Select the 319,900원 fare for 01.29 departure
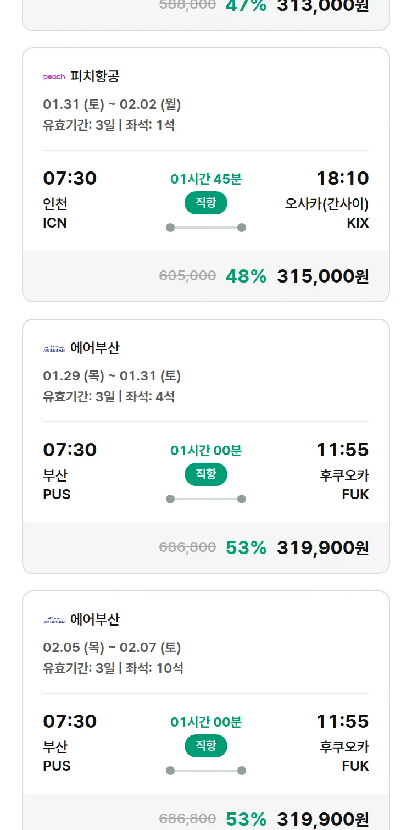 click(322, 547)
